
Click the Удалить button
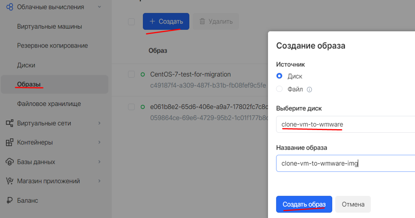pyautogui.click(x=216, y=21)
